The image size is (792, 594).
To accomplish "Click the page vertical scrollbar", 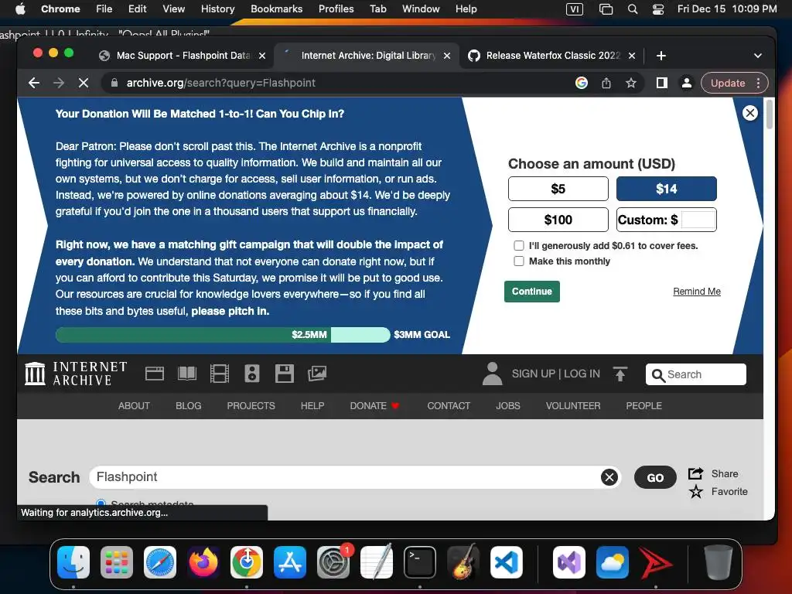I will click(769, 114).
